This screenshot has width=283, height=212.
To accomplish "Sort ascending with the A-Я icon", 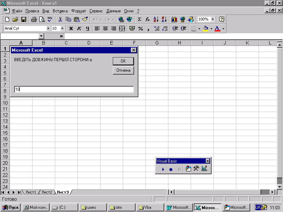I will [156, 19].
